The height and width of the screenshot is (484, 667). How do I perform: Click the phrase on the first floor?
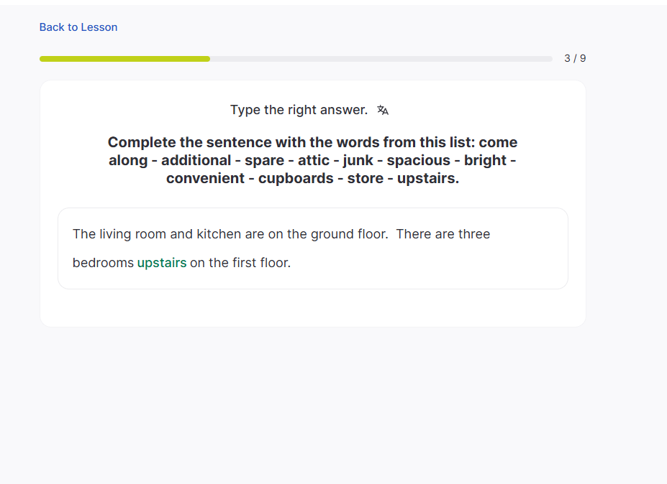(x=240, y=263)
